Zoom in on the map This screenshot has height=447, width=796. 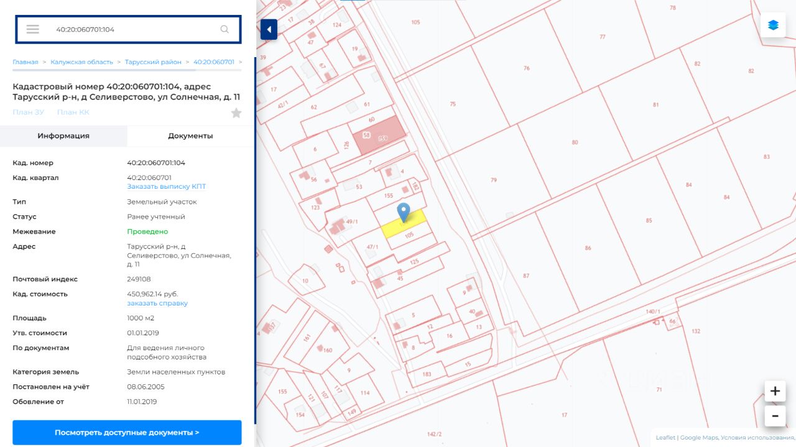pyautogui.click(x=775, y=391)
